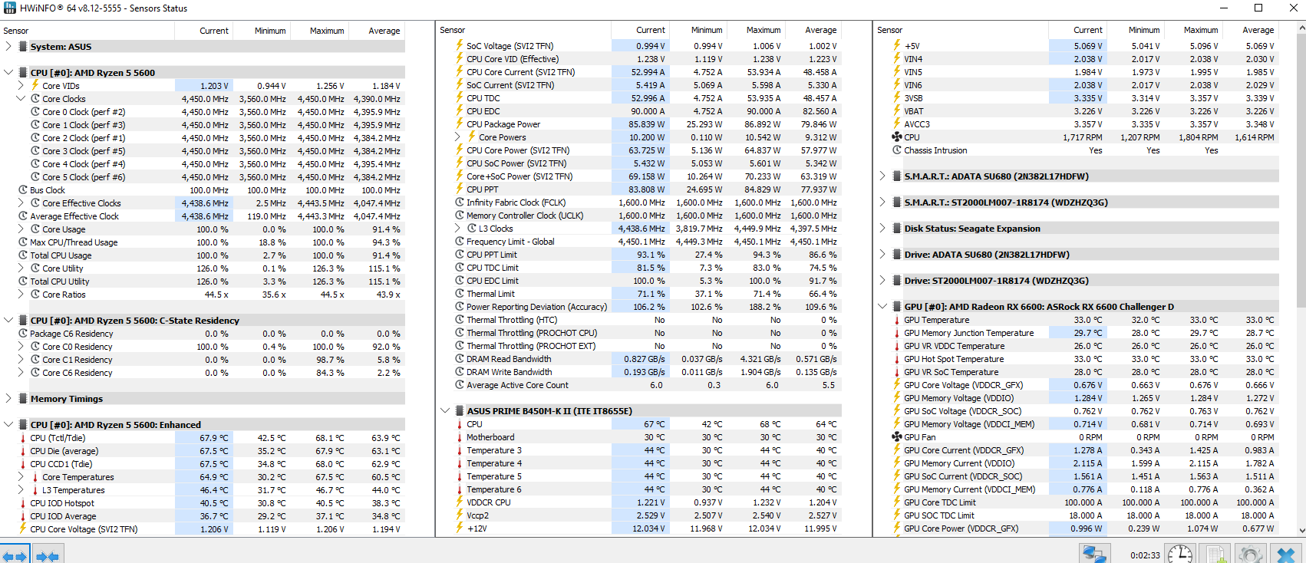Expand the Memory Timings group
This screenshot has width=1306, height=563.
coord(8,399)
